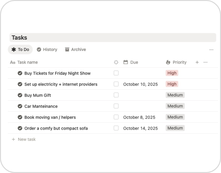
Task: Click due date October 14, 2025
Action: tap(141, 128)
